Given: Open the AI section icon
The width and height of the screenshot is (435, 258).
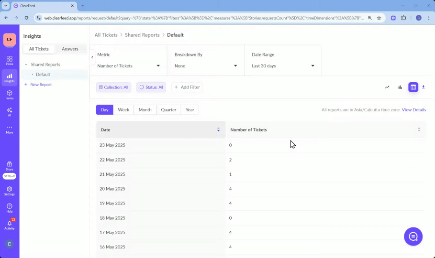Looking at the screenshot, I should (10, 112).
